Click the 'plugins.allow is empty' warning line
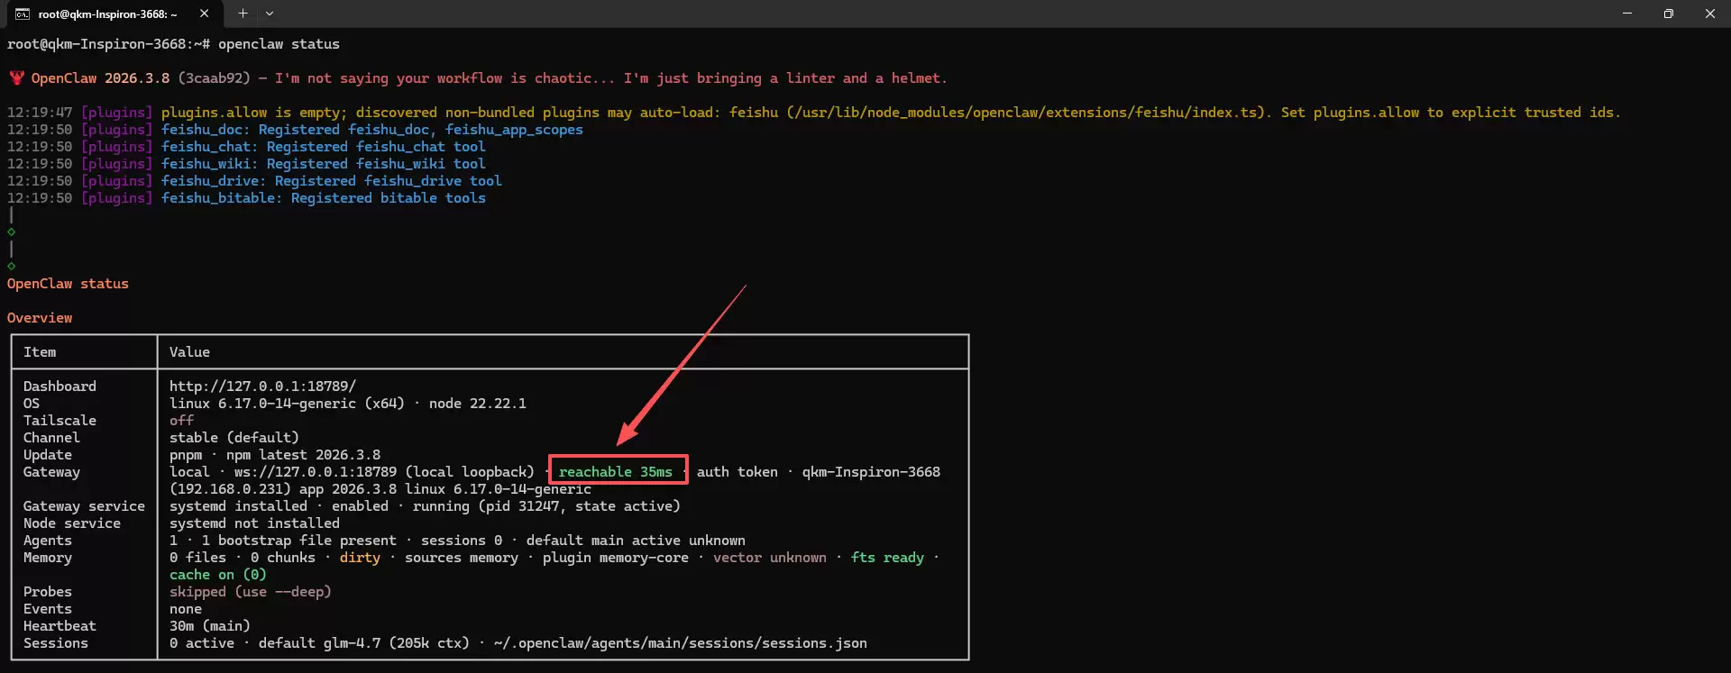 click(x=813, y=113)
